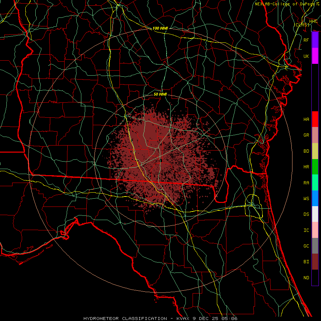Click the IC light pink legend swatch

(315, 230)
